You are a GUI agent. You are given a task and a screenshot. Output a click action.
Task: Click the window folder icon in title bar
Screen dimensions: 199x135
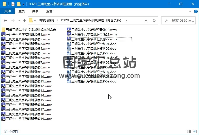click(x=4, y=4)
